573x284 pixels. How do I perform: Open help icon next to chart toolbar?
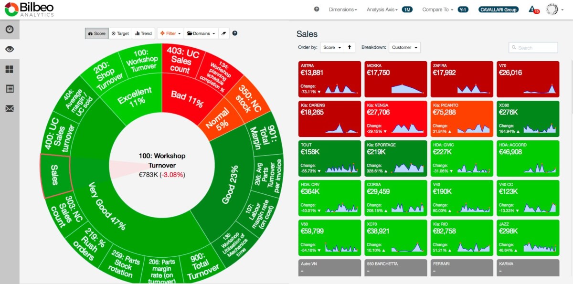[x=235, y=33]
